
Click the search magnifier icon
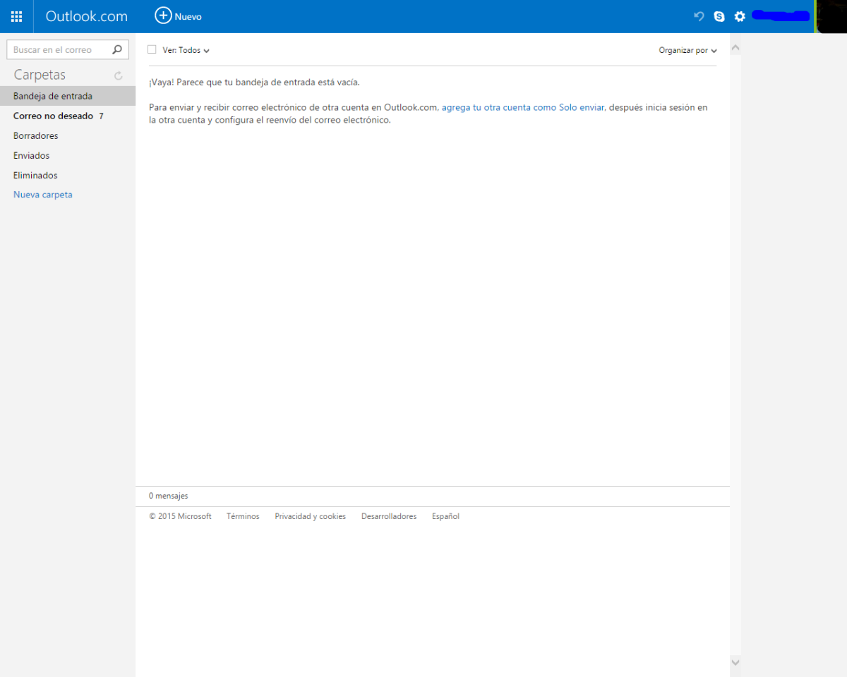(117, 49)
